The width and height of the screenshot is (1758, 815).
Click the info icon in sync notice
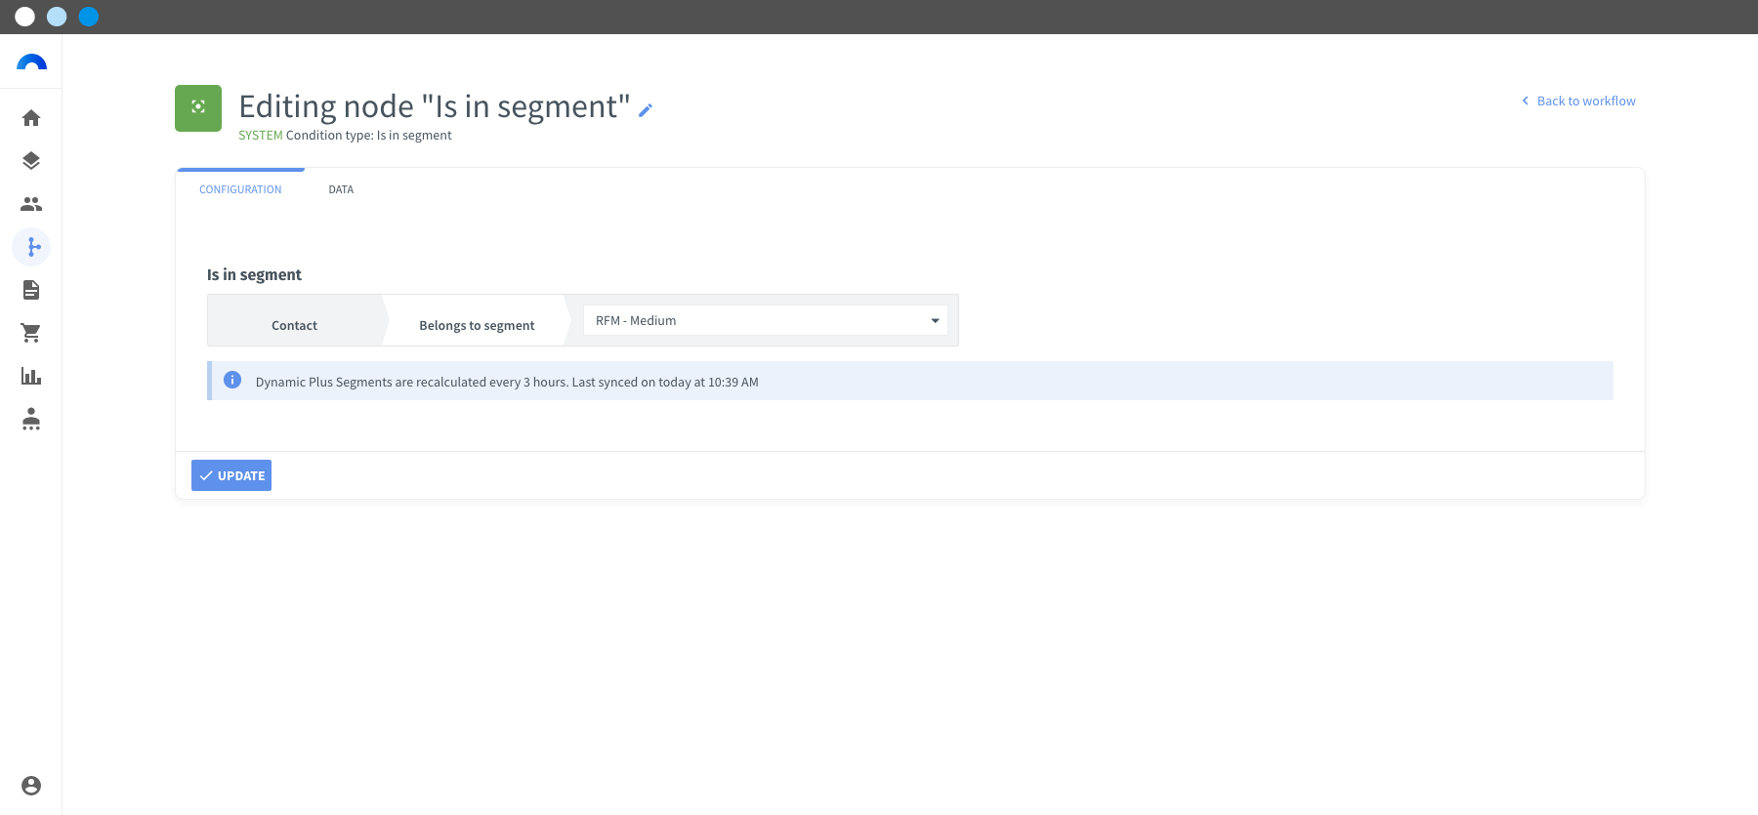coord(232,380)
